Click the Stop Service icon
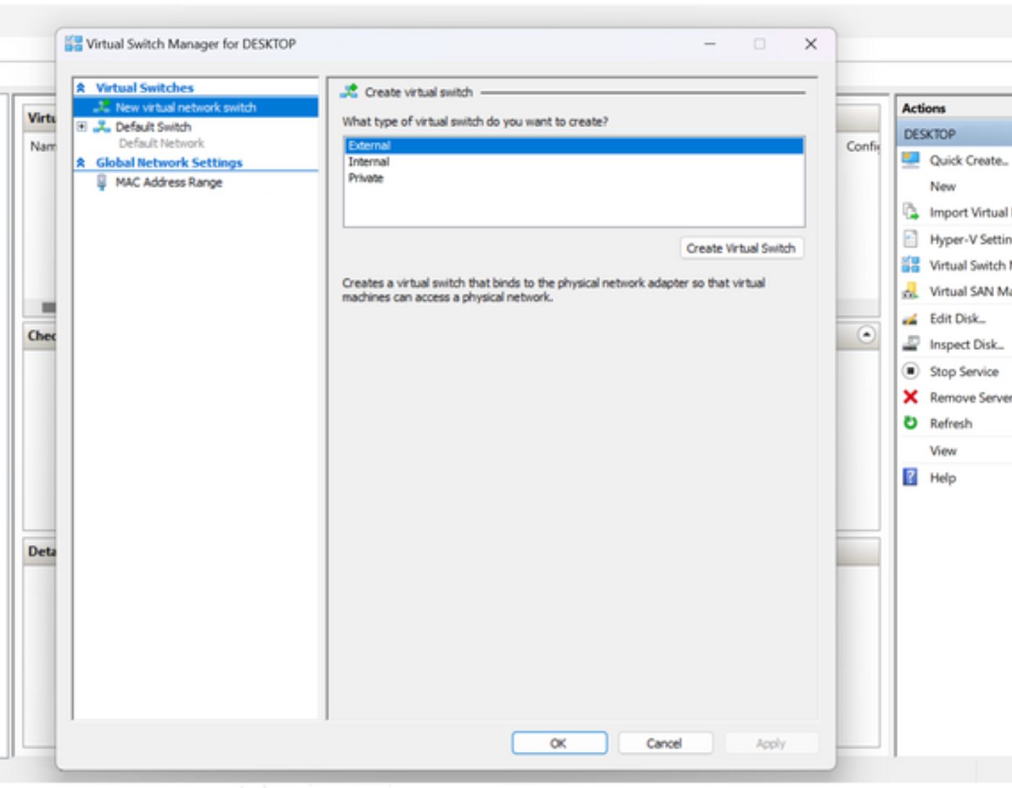The width and height of the screenshot is (1012, 788). coord(911,371)
